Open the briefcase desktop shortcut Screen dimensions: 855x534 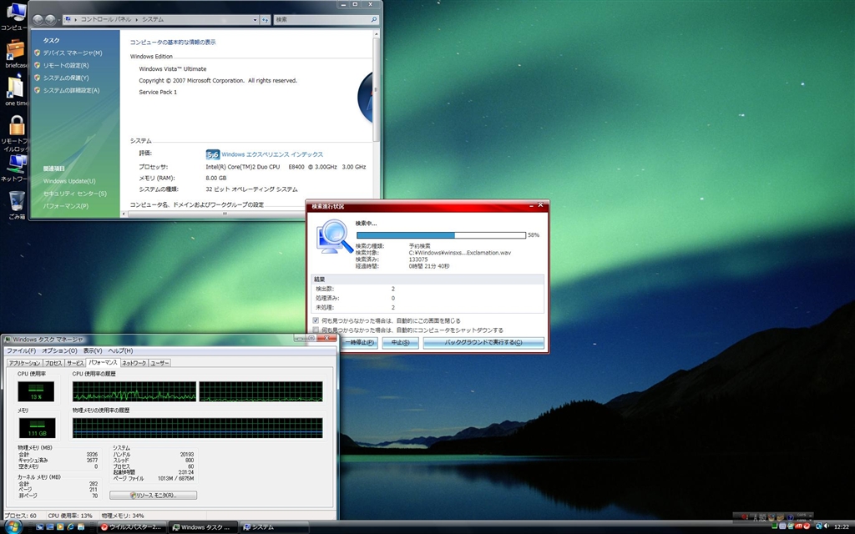tap(15, 54)
